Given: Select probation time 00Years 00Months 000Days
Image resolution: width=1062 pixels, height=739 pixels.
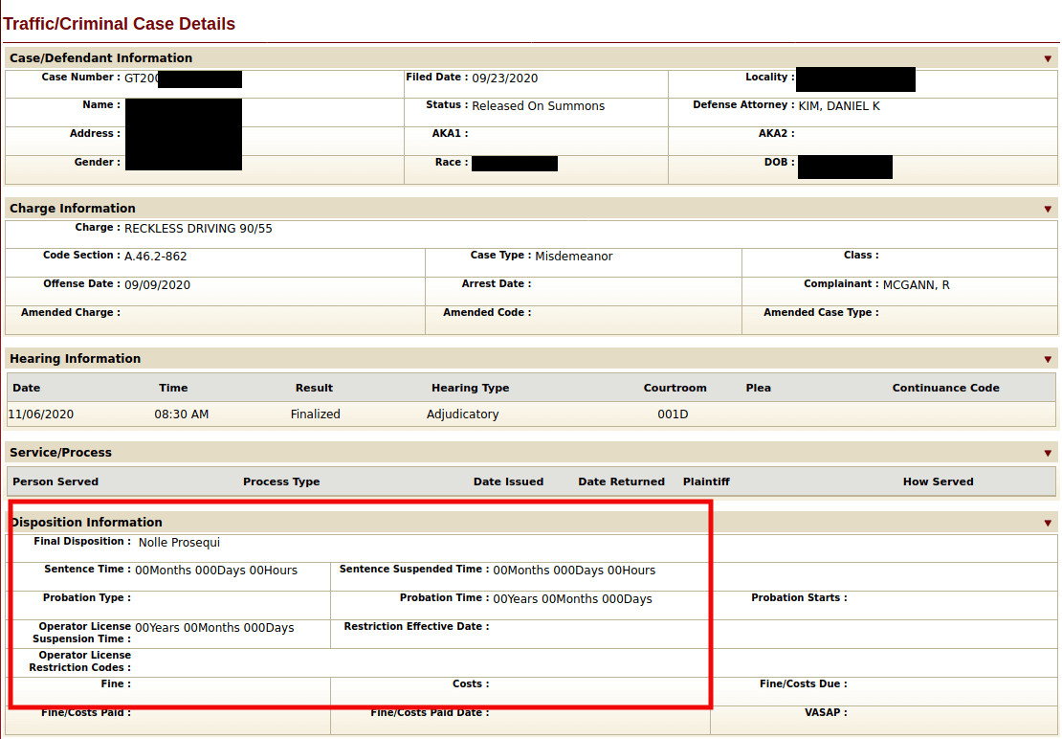Looking at the screenshot, I should click(x=572, y=599).
